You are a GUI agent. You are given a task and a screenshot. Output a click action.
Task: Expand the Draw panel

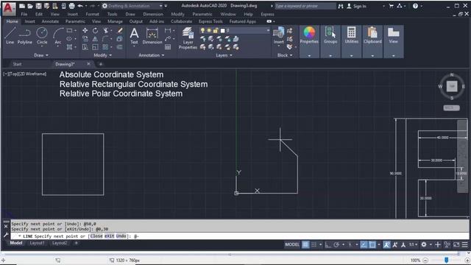tap(41, 55)
